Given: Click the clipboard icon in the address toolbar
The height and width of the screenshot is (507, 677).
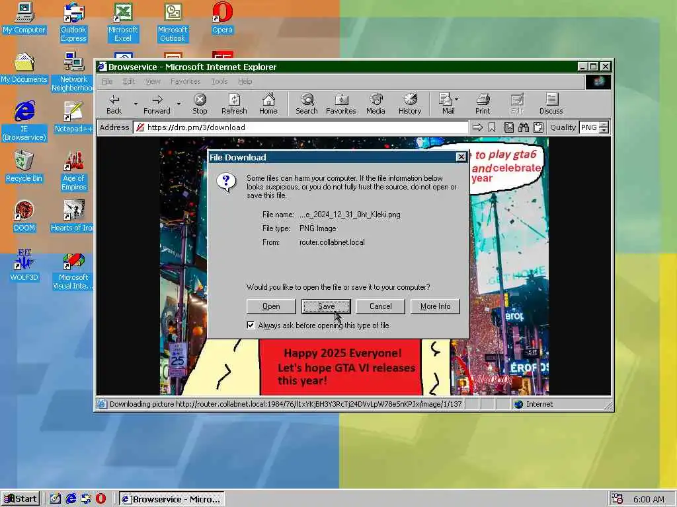Looking at the screenshot, I should (538, 127).
